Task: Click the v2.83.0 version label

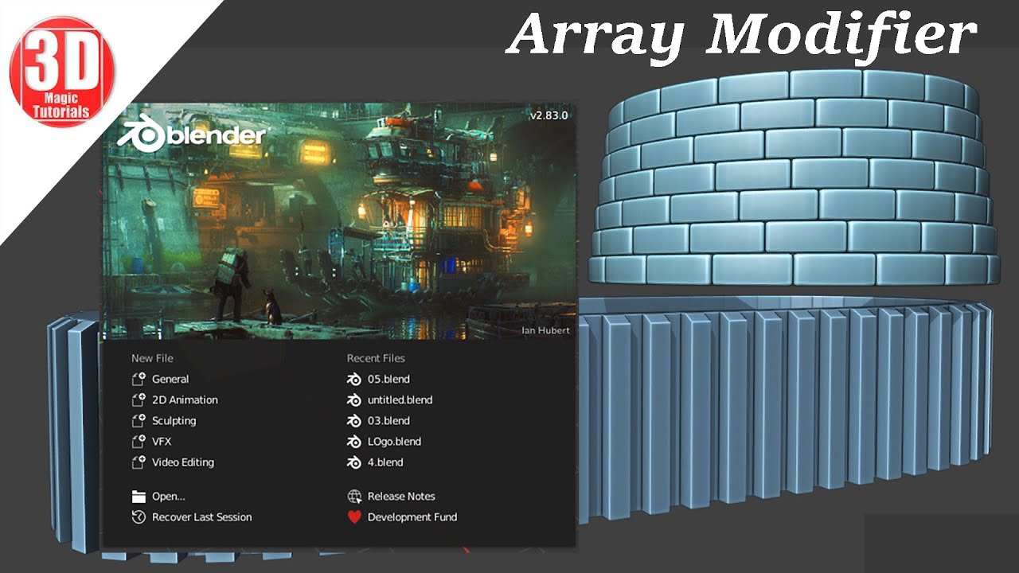Action: coord(549,115)
